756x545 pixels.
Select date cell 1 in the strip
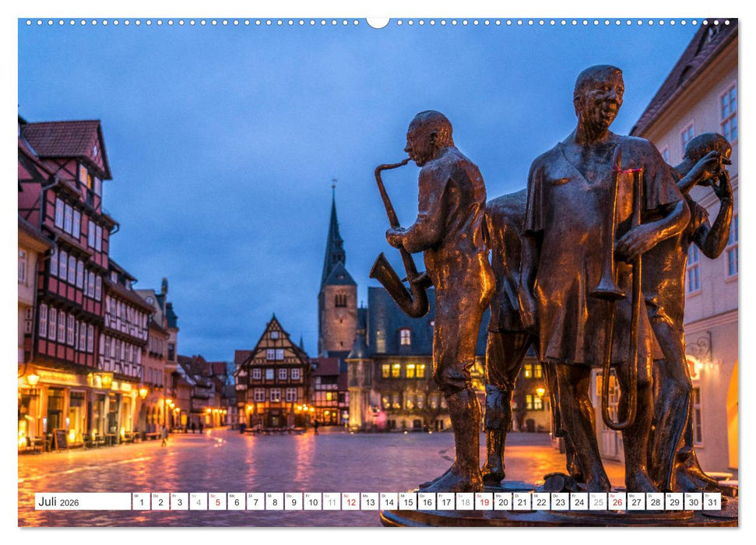click(142, 501)
